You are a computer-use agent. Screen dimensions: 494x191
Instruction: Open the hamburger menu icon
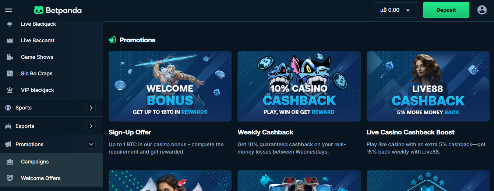click(x=8, y=10)
